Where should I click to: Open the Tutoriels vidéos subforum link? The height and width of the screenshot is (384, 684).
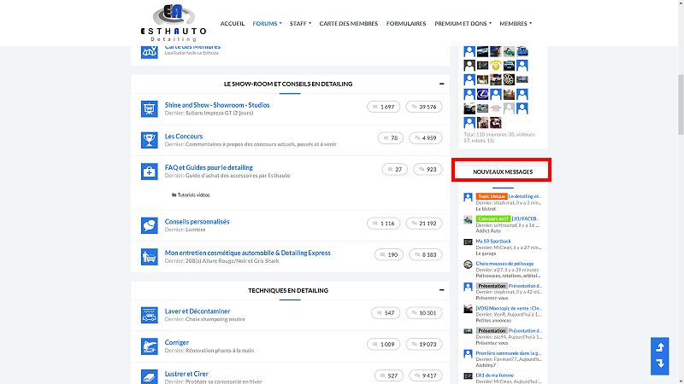[x=193, y=195]
